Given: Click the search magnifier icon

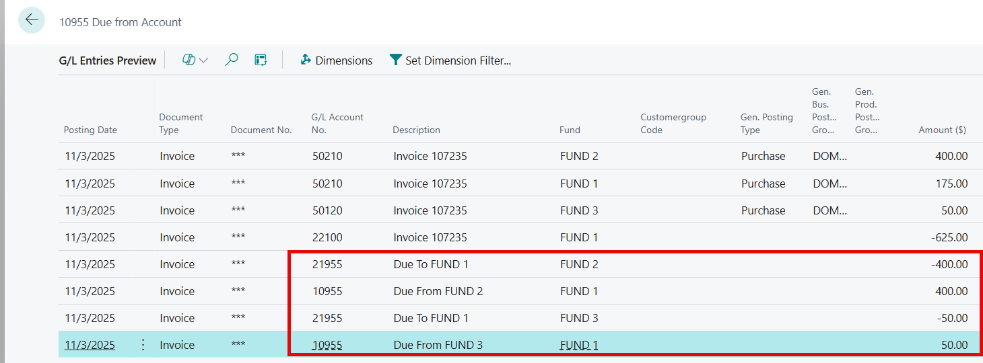Looking at the screenshot, I should tap(232, 61).
